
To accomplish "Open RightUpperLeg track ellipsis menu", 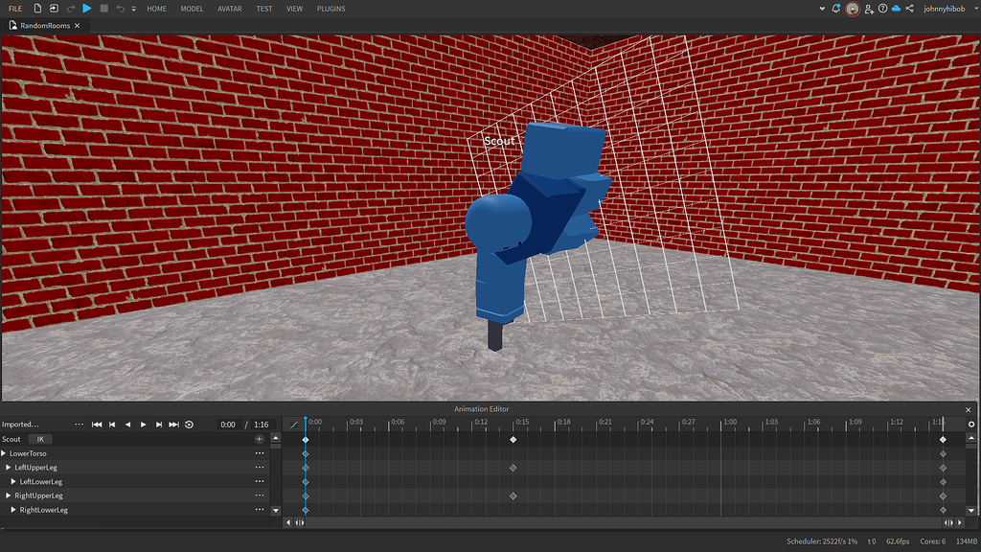I will point(259,495).
